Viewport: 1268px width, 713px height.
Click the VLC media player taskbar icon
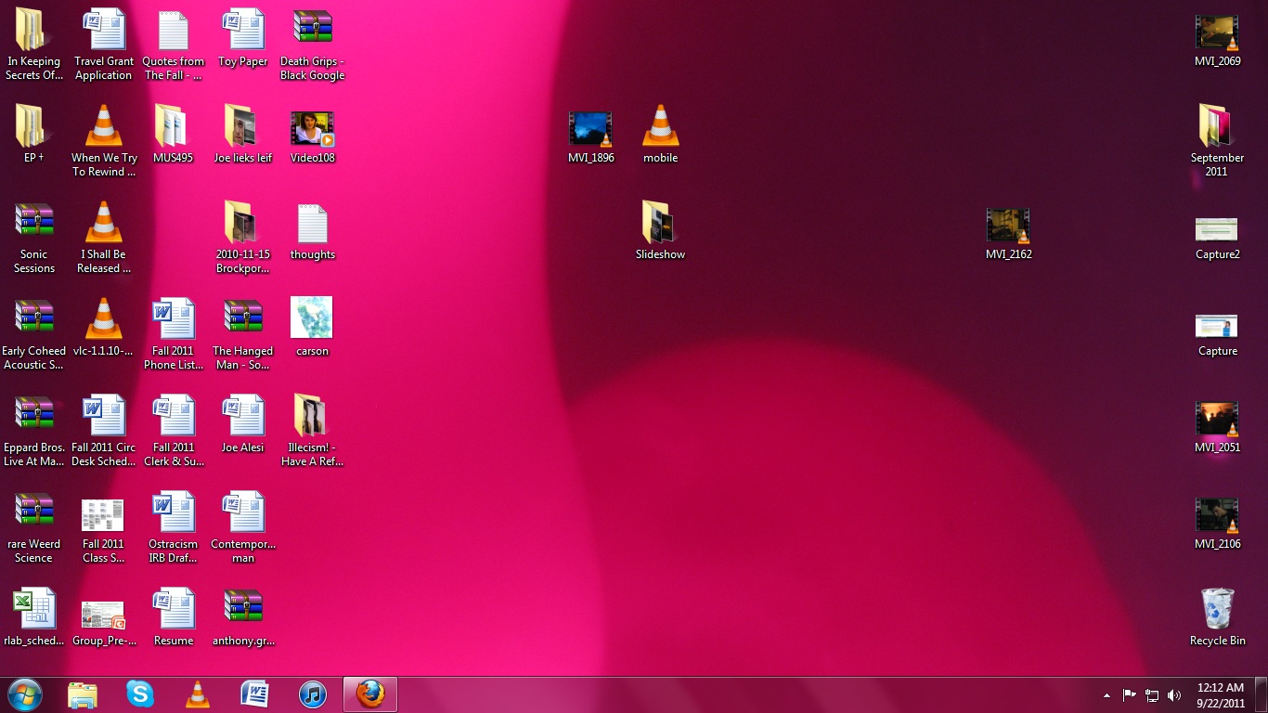198,694
